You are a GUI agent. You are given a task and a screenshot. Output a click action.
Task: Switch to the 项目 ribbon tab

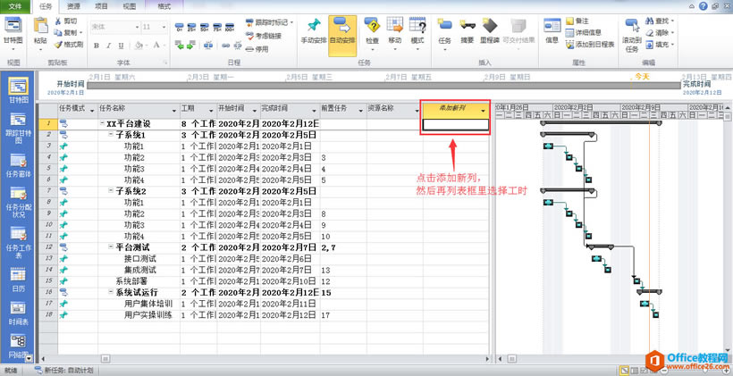[x=101, y=6]
